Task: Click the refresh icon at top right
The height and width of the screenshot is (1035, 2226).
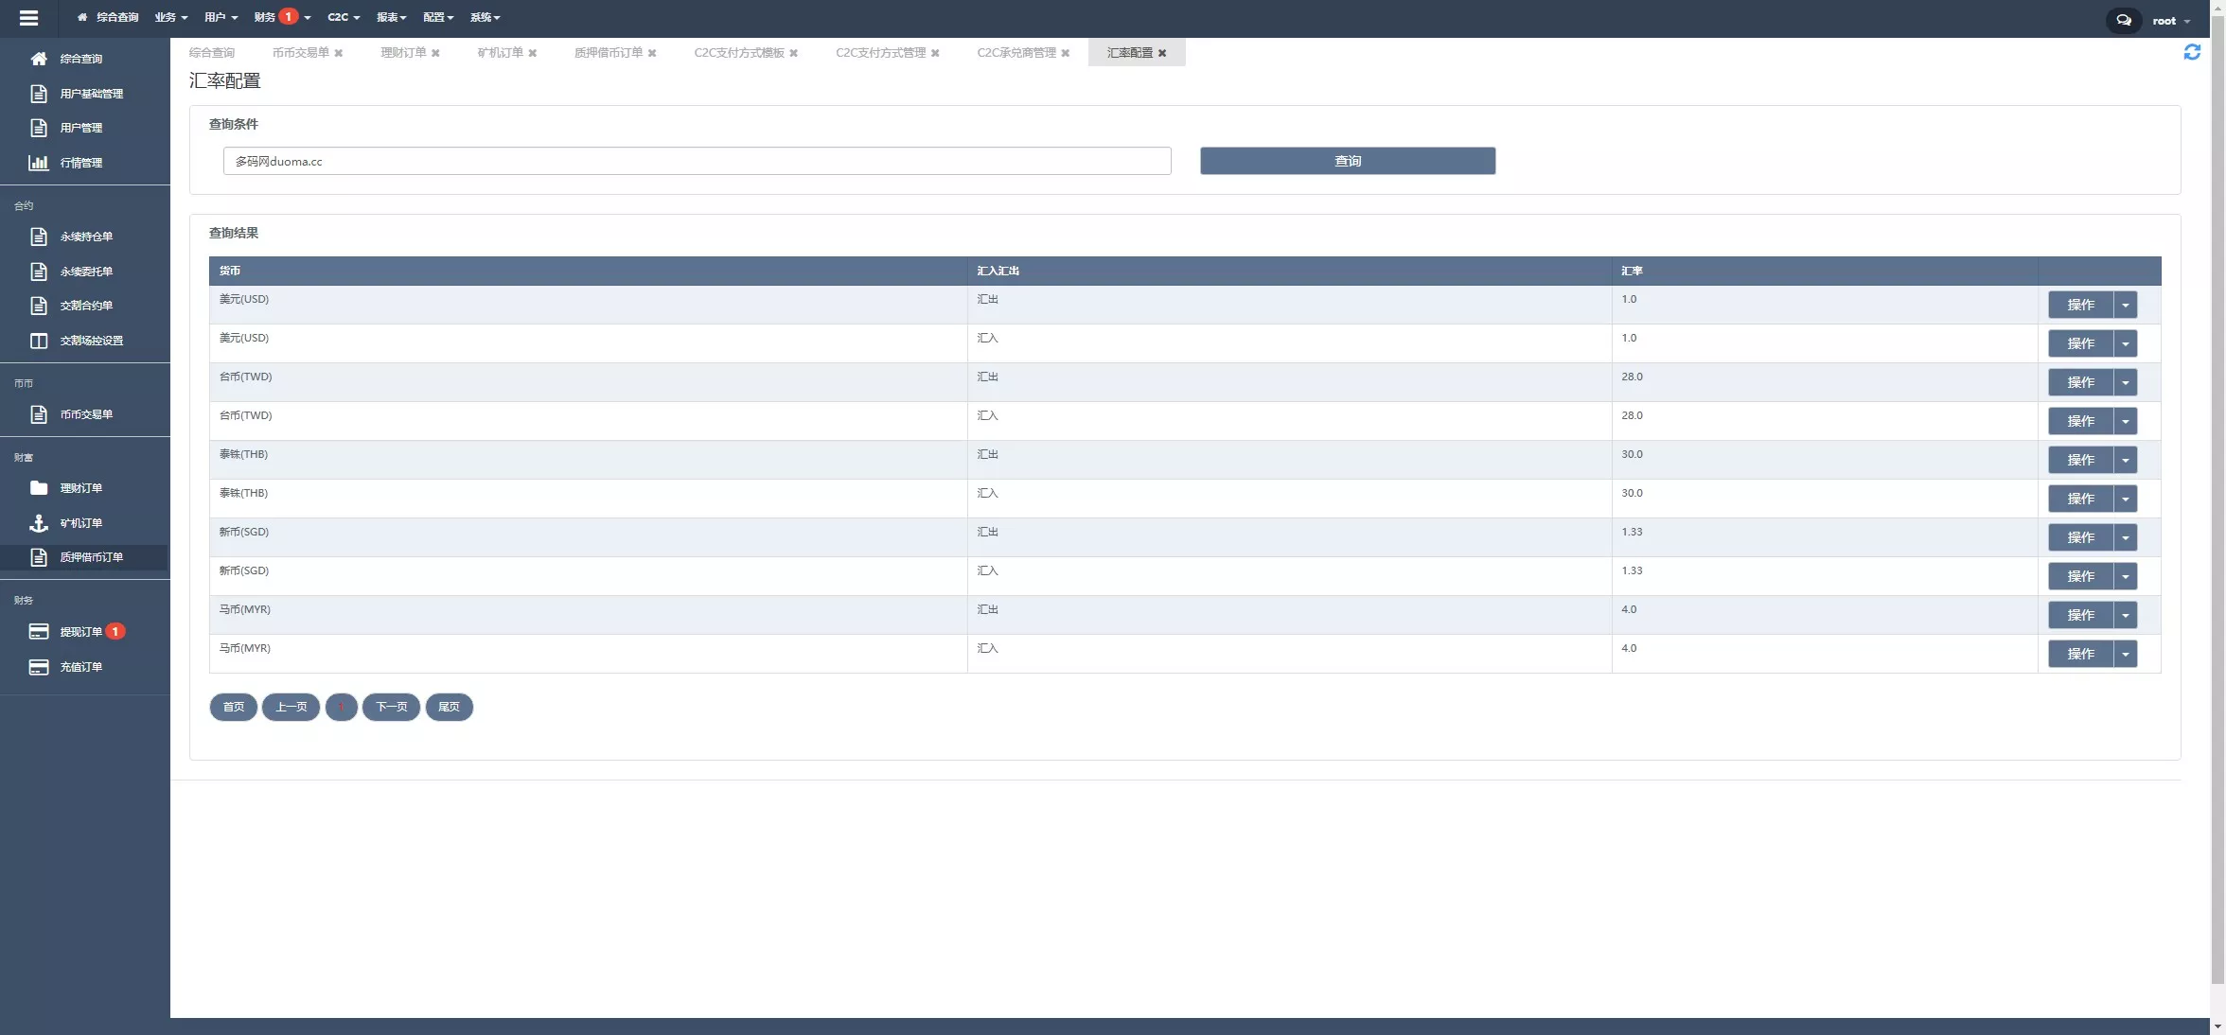Action: tap(2192, 52)
